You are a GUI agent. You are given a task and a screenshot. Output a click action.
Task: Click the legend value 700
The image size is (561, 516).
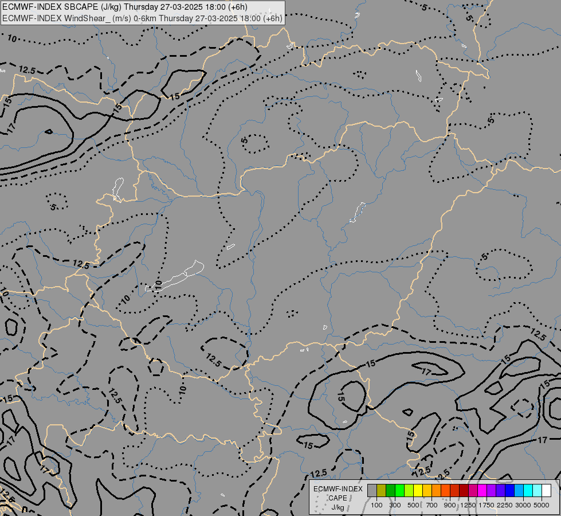432,505
